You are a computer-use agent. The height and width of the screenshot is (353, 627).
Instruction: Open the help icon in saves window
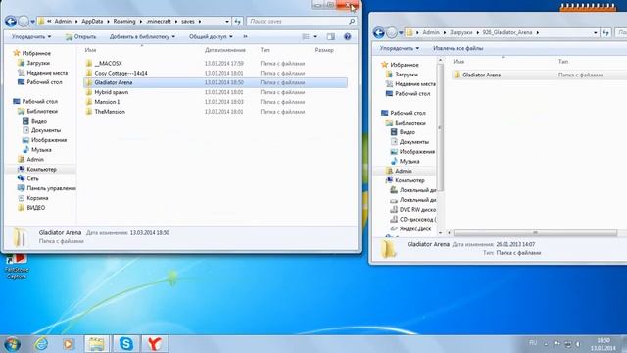[348, 37]
